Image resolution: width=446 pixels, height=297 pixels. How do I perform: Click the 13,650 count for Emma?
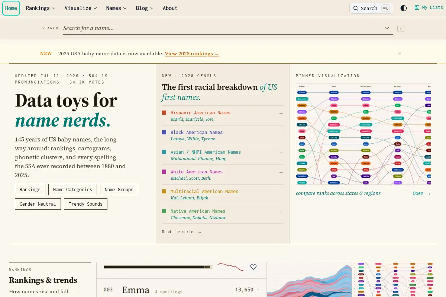(244, 290)
